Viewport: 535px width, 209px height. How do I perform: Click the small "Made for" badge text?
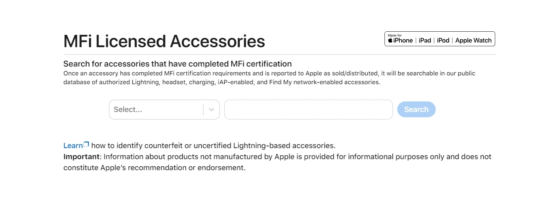tap(394, 35)
